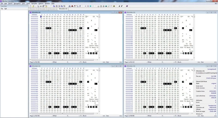Click the Copy block toolbar icon
Screen dimensions: 218x118
click(x=54, y=6)
